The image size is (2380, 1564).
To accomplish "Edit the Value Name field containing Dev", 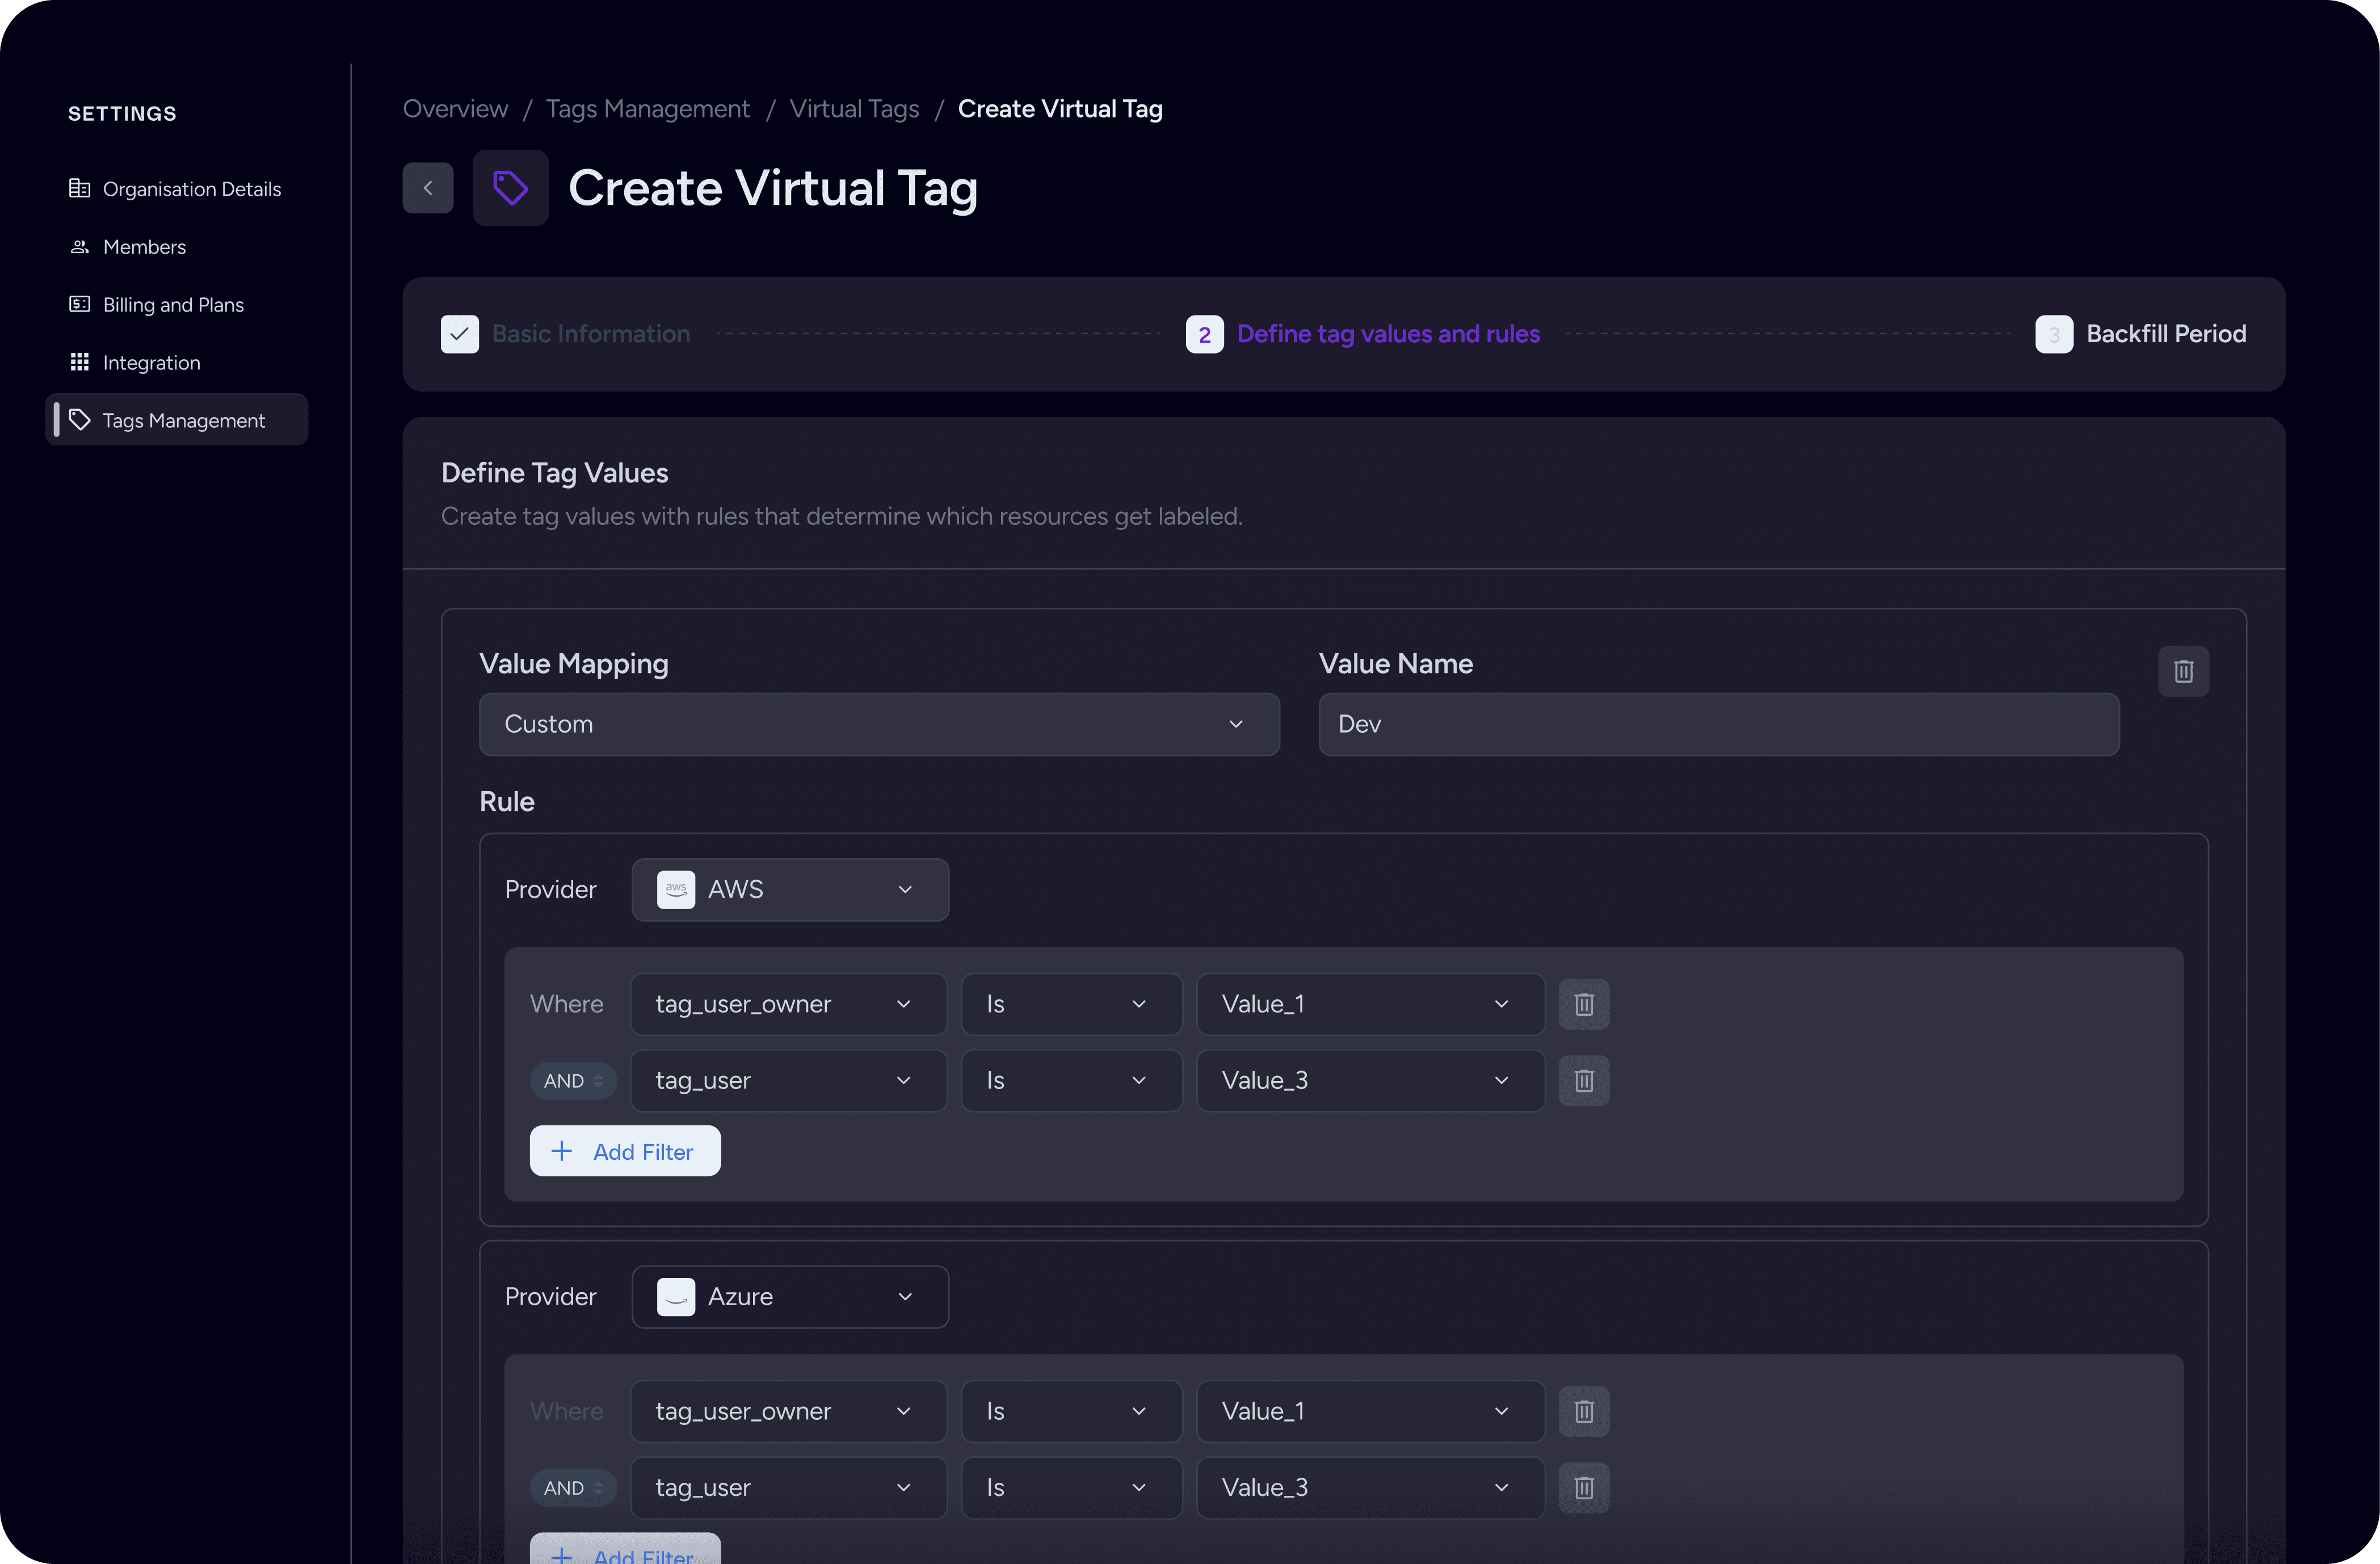I will [x=1718, y=724].
